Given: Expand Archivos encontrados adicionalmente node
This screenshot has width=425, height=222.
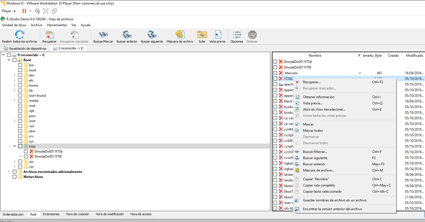Looking at the screenshot, I should [x=9, y=172].
